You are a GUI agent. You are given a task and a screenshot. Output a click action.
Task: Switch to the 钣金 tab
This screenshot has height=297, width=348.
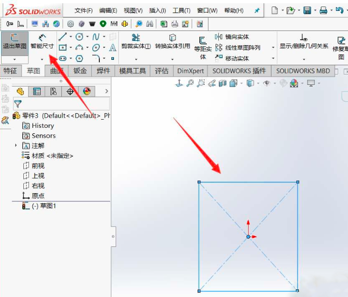80,71
